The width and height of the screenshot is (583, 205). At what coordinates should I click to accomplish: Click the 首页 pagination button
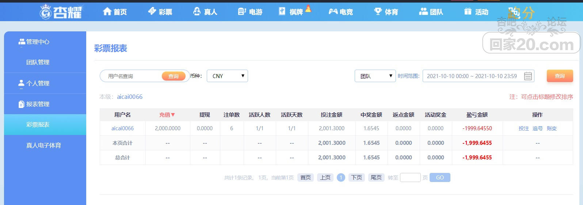click(x=305, y=177)
